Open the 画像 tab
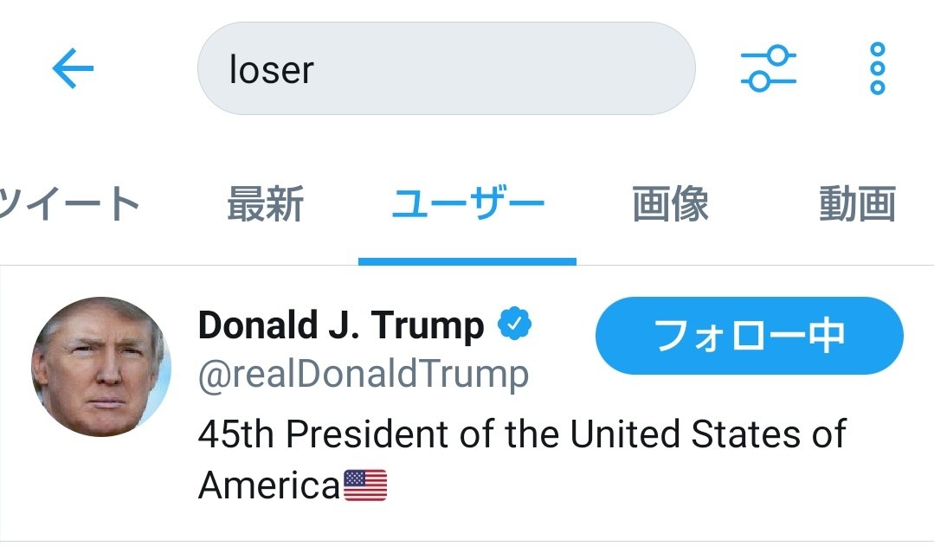934x546 pixels. 670,205
